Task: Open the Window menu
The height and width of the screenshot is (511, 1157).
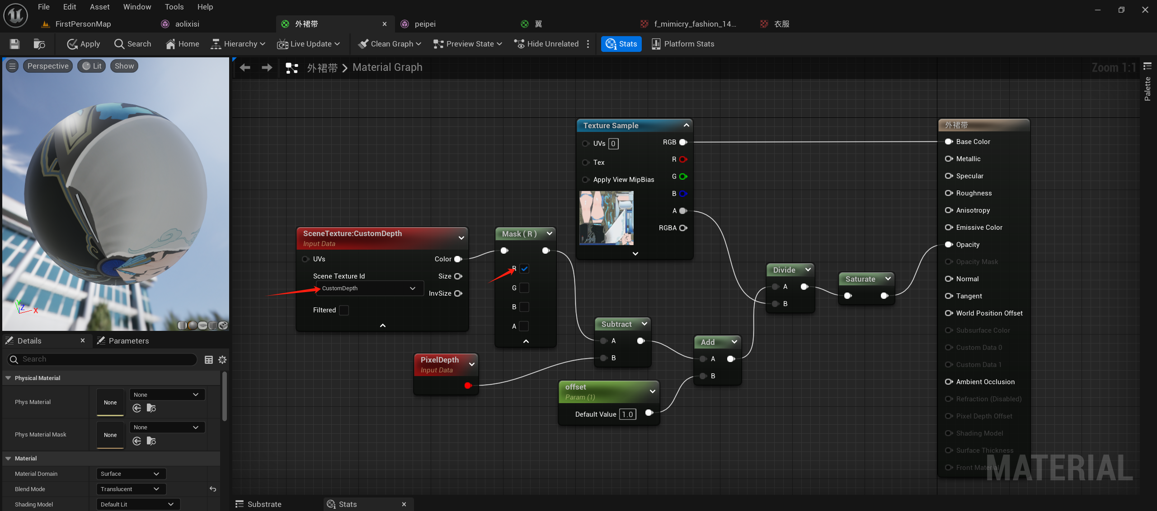Action: point(137,7)
